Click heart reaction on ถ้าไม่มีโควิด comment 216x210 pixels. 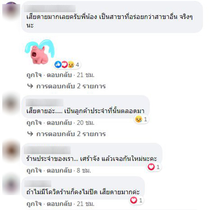pos(134,200)
